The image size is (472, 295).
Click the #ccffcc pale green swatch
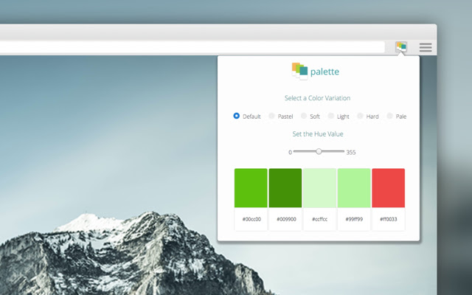[x=319, y=188]
